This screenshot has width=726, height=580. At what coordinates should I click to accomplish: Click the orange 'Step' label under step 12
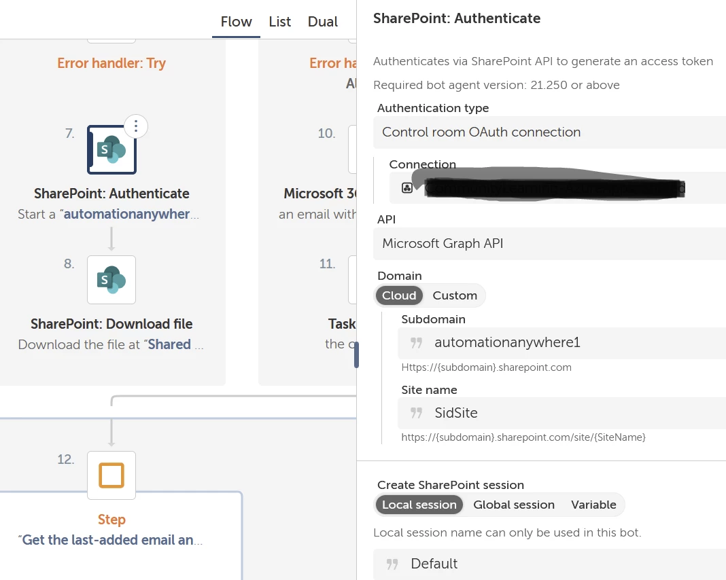pos(111,520)
